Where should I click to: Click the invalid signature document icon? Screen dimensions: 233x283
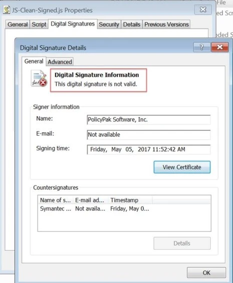coord(39,78)
